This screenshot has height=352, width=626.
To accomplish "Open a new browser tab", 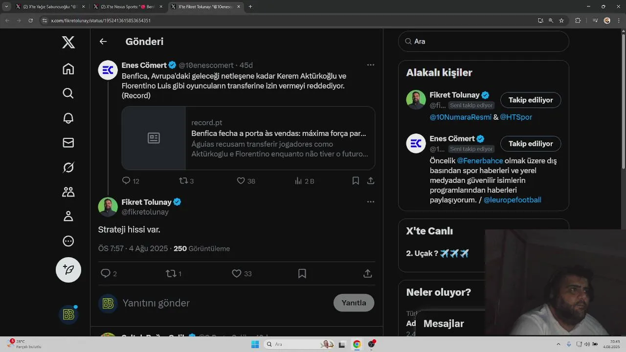I will (x=250, y=7).
